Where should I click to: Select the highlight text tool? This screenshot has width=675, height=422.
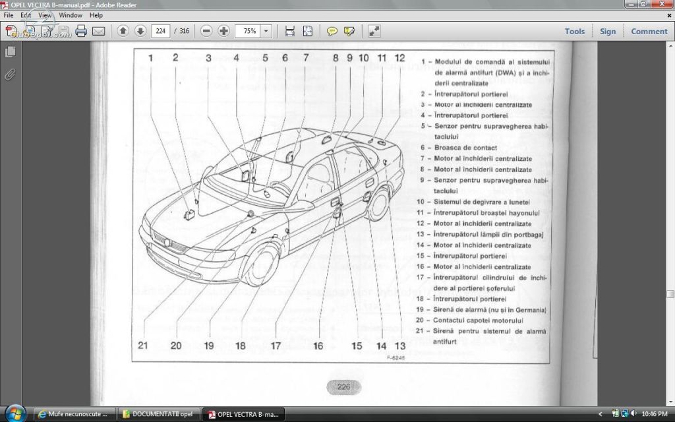[x=349, y=31]
